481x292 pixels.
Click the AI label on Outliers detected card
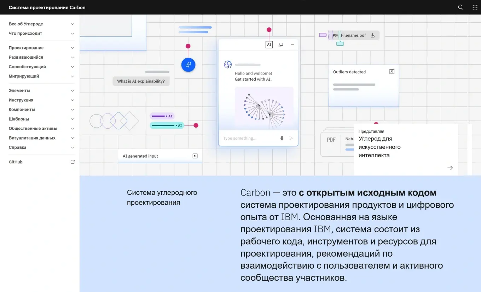point(392,71)
